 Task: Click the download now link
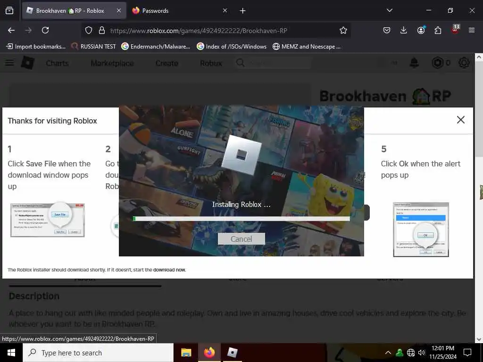click(x=169, y=270)
